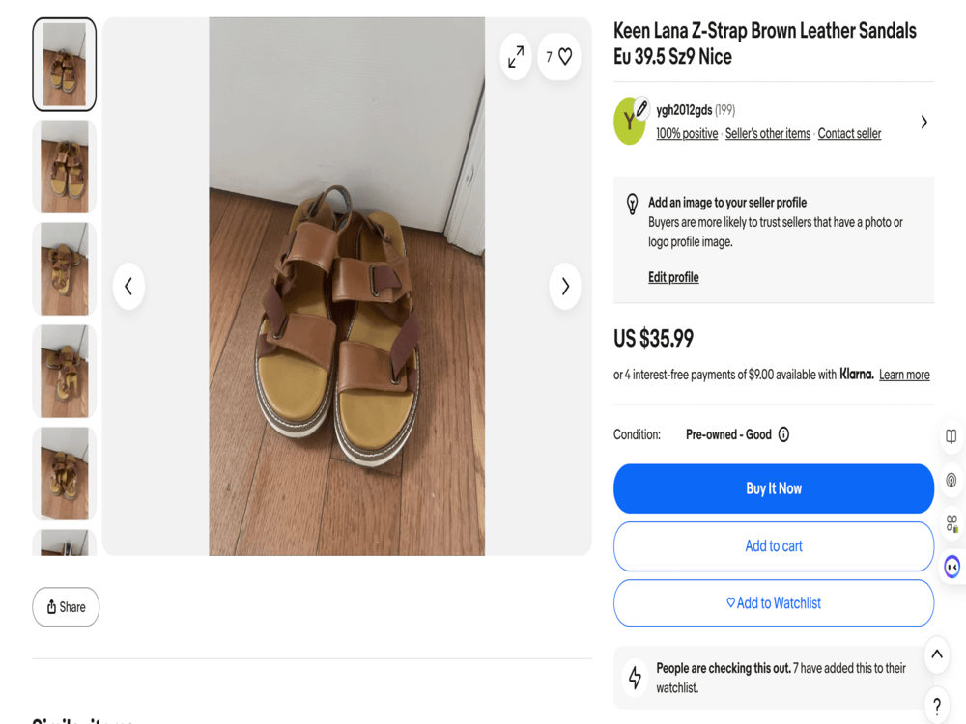Open the round assistant face icon in the side panel

click(x=952, y=567)
